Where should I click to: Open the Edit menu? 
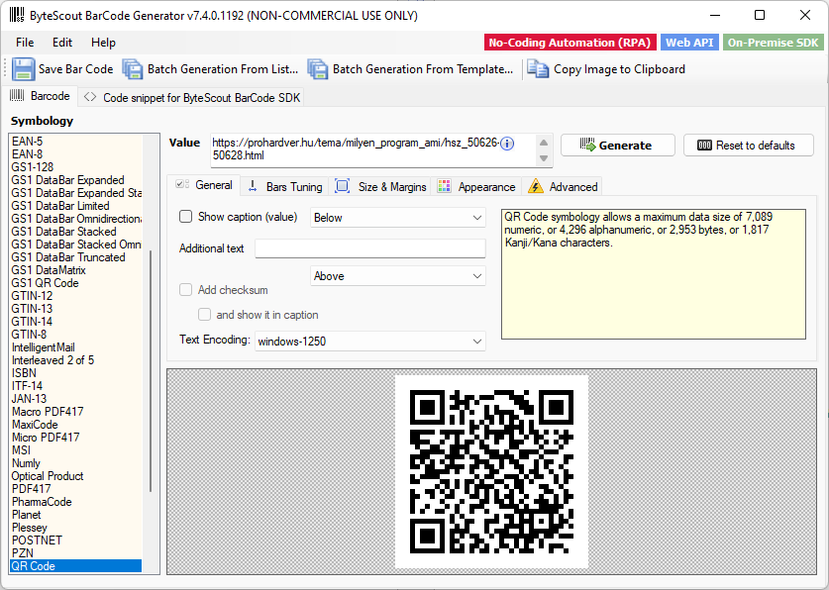click(62, 43)
